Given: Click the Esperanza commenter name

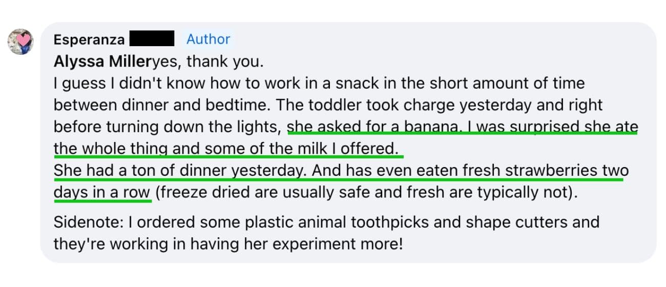Looking at the screenshot, I should coord(89,39).
